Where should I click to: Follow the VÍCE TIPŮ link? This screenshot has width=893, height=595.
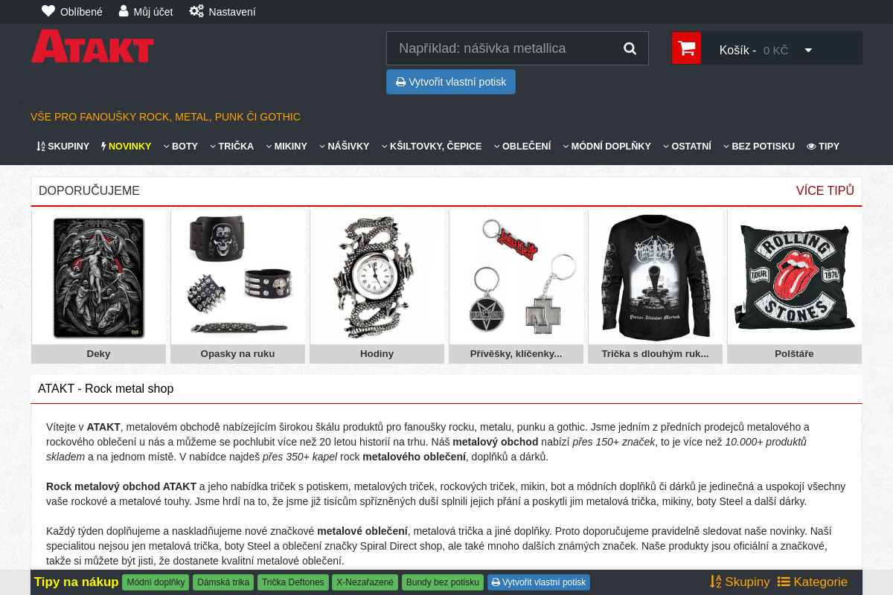[x=825, y=190]
